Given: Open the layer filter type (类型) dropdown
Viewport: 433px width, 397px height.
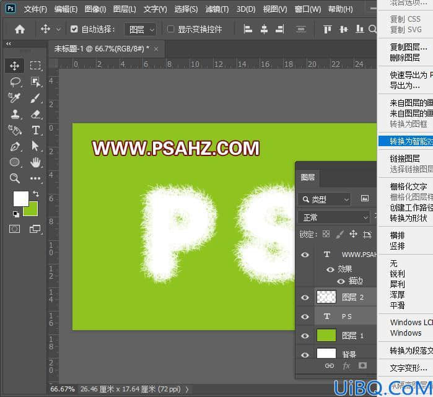Looking at the screenshot, I should pyautogui.click(x=325, y=199).
